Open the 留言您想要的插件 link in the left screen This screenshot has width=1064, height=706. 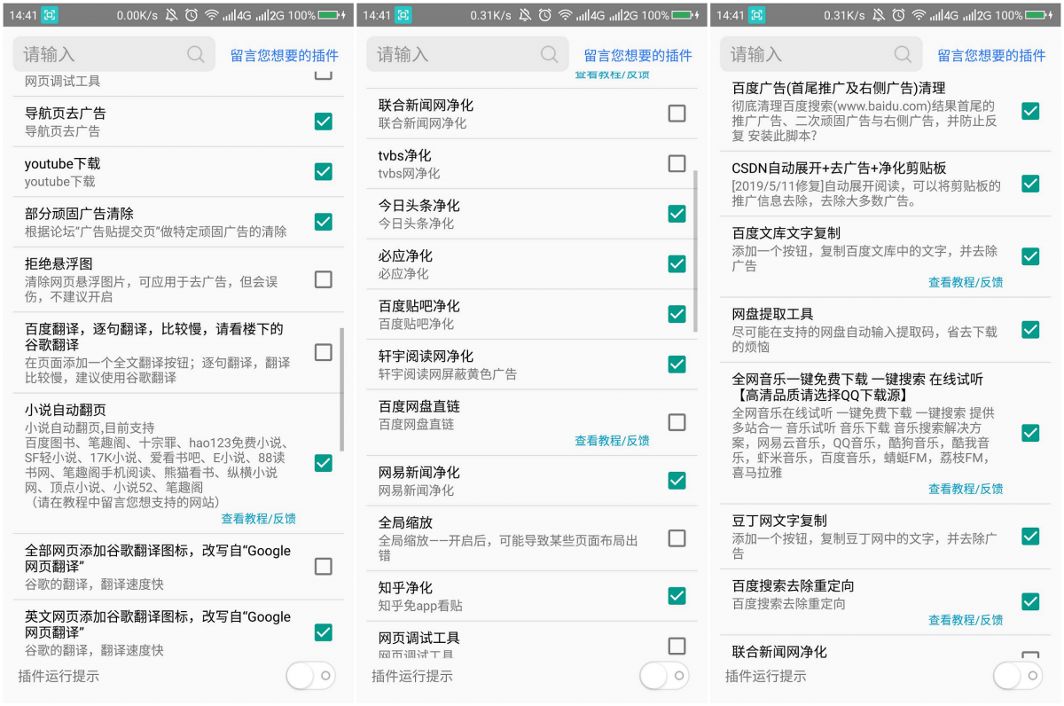tap(285, 55)
